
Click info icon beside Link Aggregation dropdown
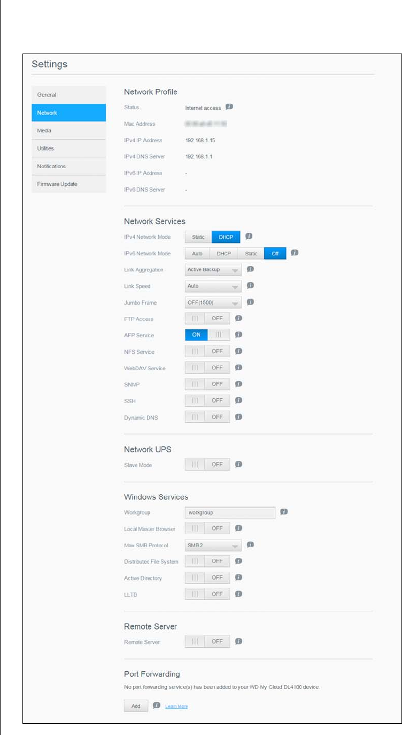click(250, 269)
